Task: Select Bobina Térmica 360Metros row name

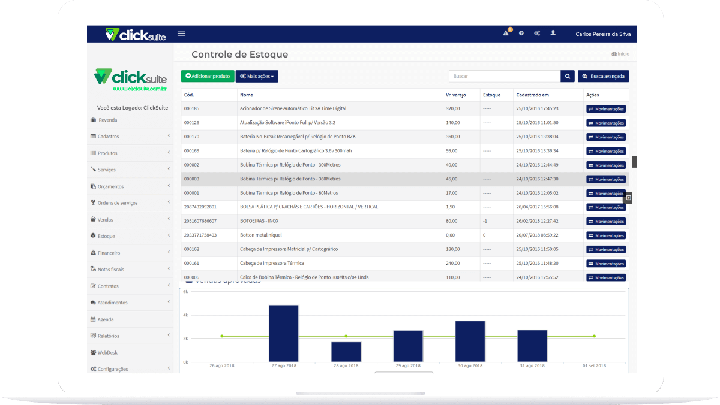Action: click(290, 179)
